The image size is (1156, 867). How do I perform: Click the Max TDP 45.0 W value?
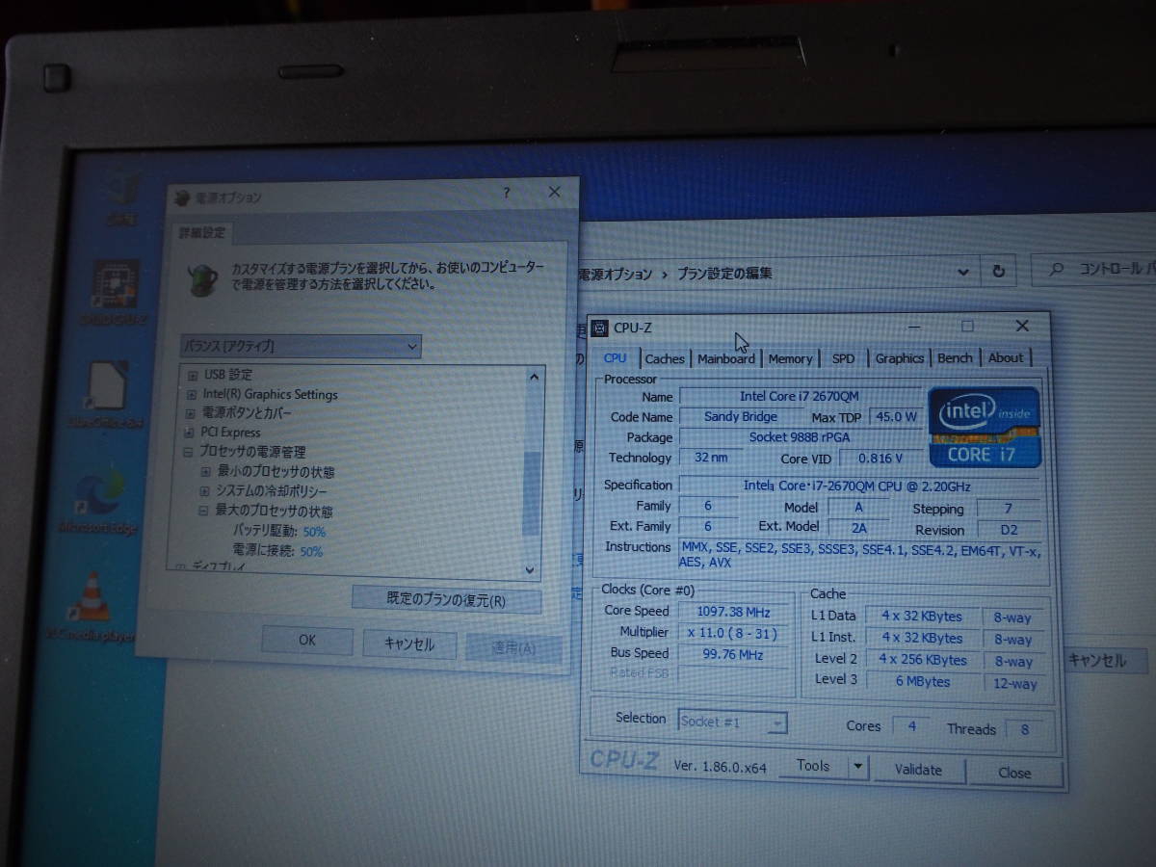[895, 417]
